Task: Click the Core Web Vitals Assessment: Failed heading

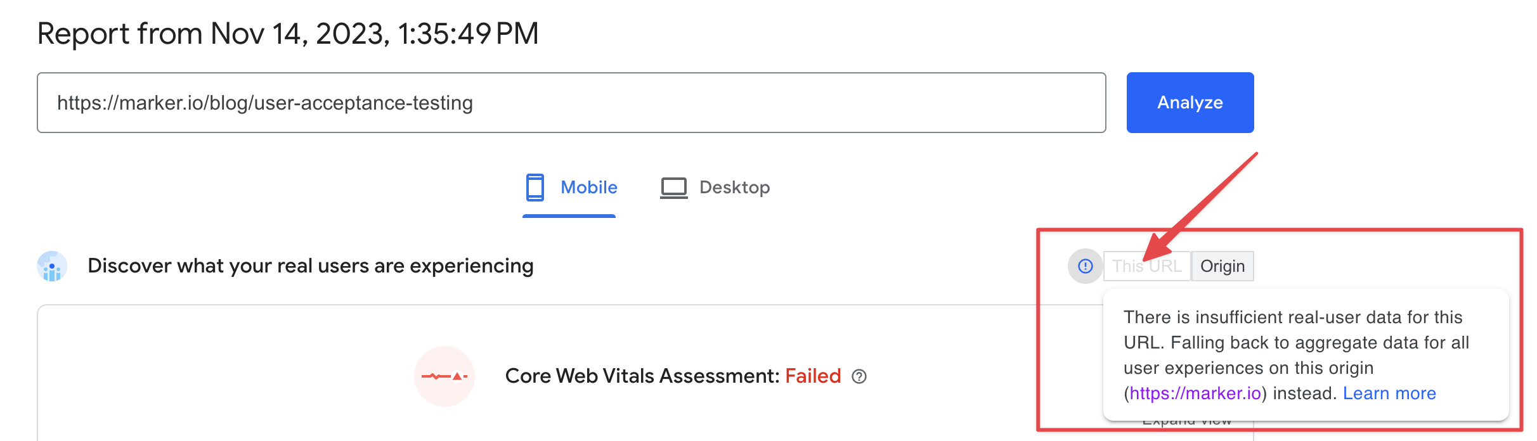Action: point(670,376)
